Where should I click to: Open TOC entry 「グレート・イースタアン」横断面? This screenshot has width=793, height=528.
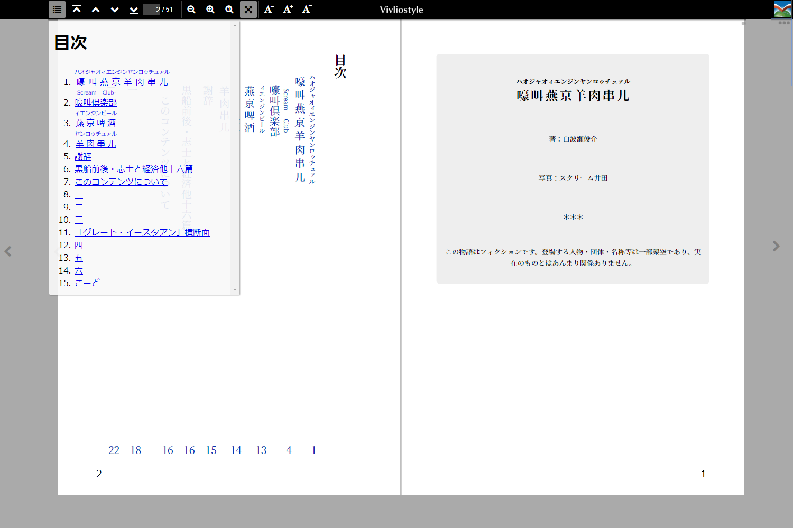(x=142, y=232)
